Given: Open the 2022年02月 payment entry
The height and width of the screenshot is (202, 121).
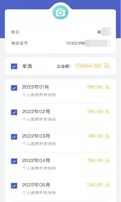Looking at the screenshot, I should pos(60,115).
